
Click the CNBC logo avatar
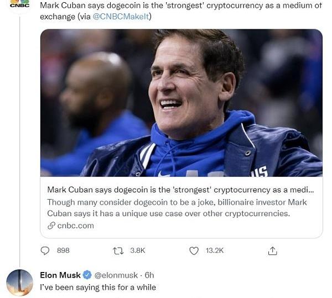(x=19, y=5)
